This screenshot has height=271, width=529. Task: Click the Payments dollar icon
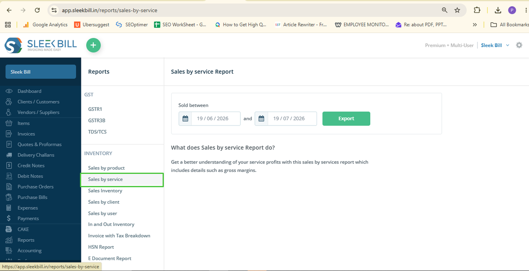[x=9, y=218]
